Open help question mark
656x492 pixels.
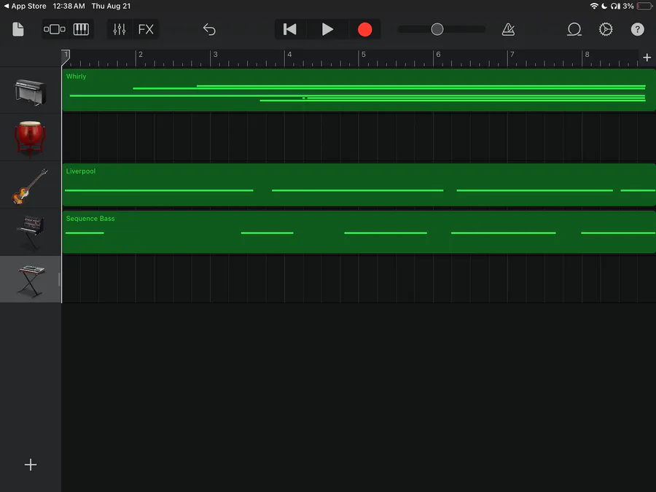tap(637, 29)
